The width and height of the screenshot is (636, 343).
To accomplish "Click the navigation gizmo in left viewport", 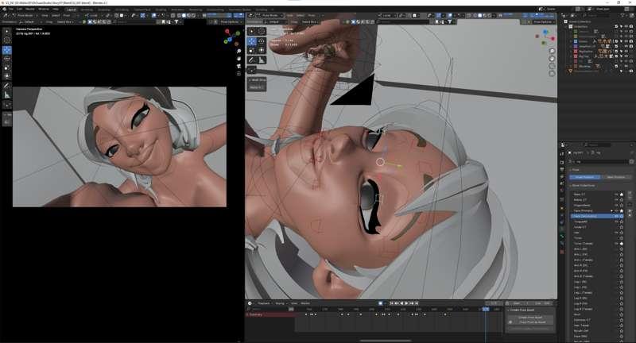I will 231,37.
